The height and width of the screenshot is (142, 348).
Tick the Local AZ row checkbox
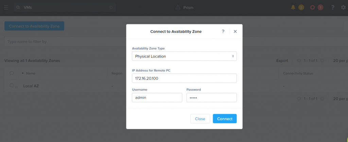(12, 85)
